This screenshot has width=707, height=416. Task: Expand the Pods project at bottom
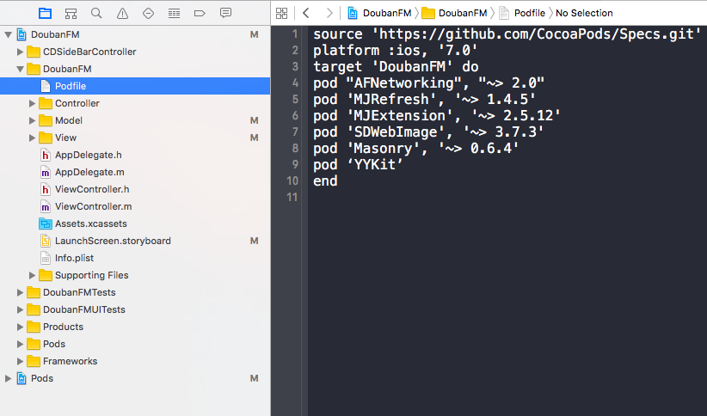tap(8, 378)
